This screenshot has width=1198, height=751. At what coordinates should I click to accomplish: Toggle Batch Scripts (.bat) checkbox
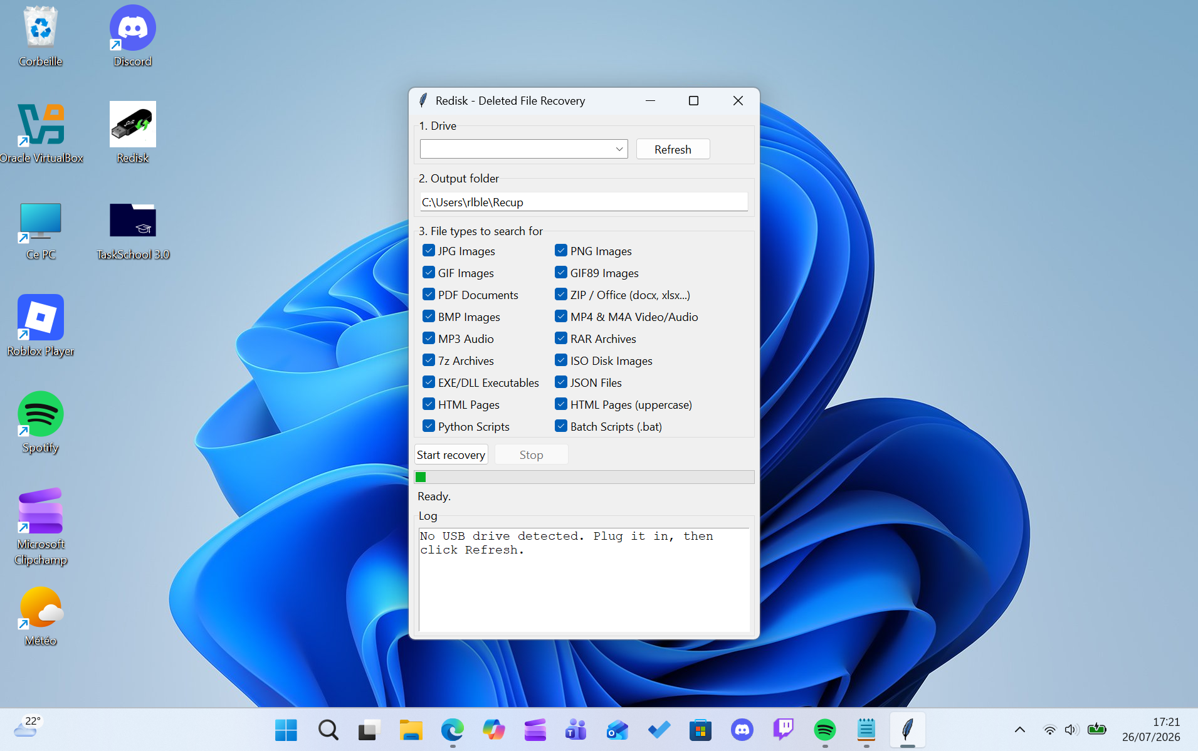[x=561, y=426]
